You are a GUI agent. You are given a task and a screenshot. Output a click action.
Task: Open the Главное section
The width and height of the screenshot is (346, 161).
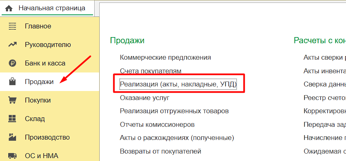point(50,26)
